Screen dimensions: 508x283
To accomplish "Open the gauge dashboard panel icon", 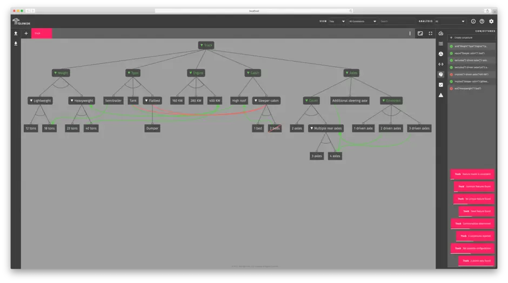I will 441,33.
